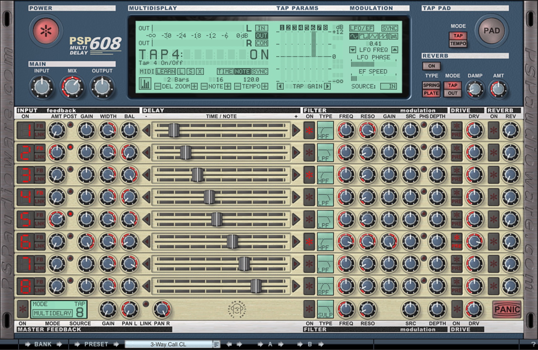Image resolution: width=538 pixels, height=350 pixels.
Task: Go to the next preset arrow
Action: coord(239,344)
